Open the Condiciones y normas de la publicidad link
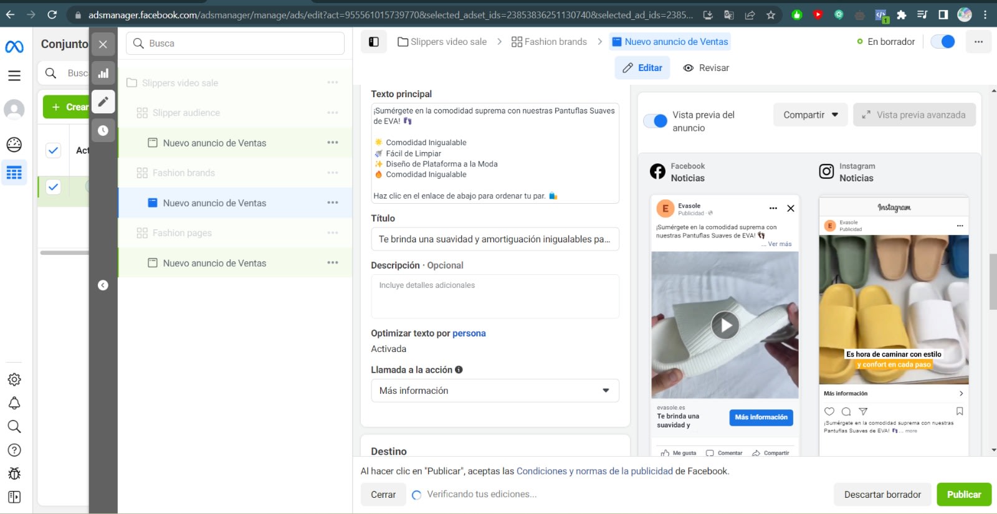The width and height of the screenshot is (997, 514). click(594, 471)
